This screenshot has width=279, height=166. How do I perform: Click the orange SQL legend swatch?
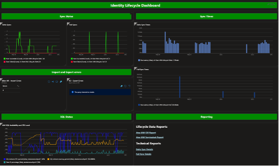coord(48,159)
